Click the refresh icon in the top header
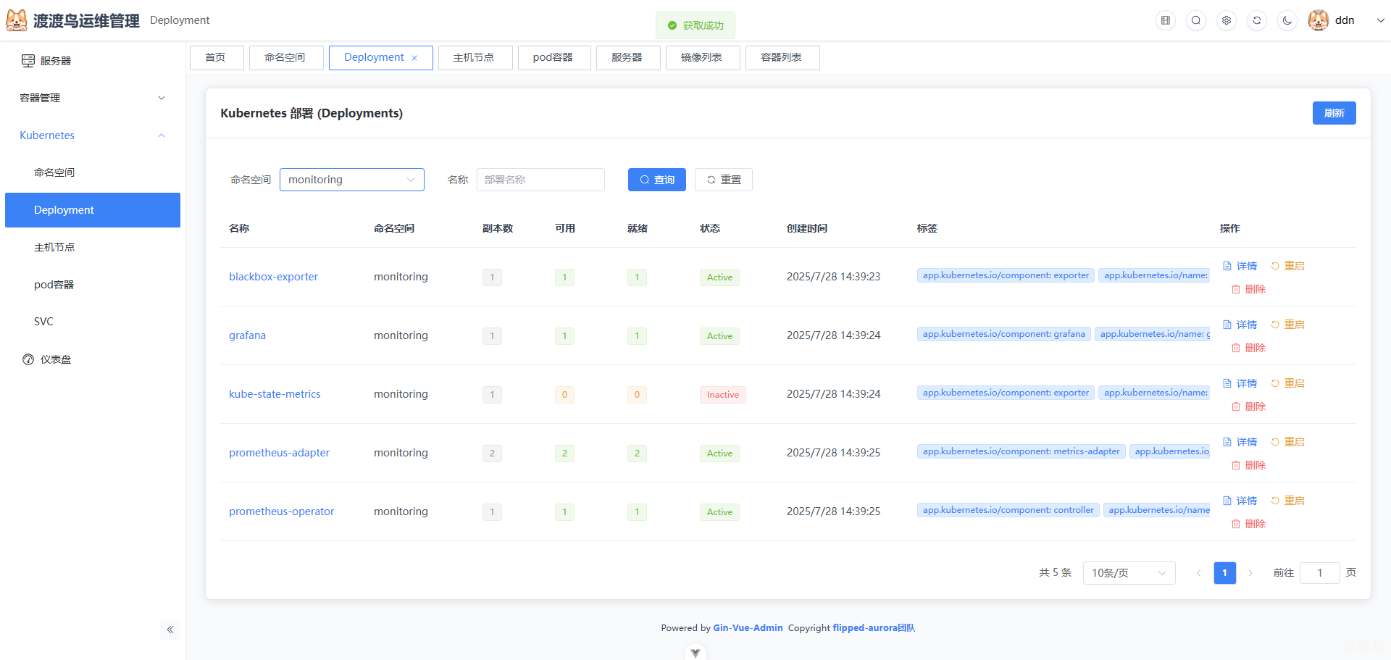The height and width of the screenshot is (660, 1391). click(x=1256, y=20)
